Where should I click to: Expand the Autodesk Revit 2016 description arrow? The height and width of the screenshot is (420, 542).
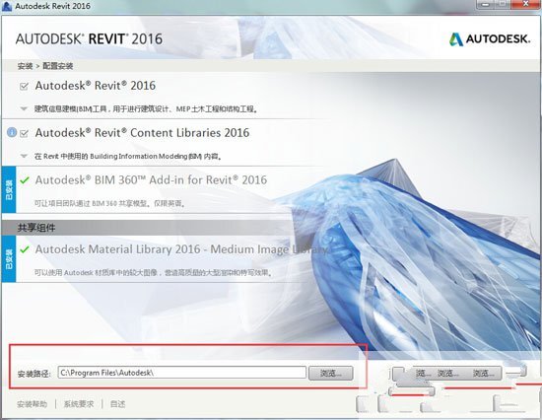tap(24, 108)
